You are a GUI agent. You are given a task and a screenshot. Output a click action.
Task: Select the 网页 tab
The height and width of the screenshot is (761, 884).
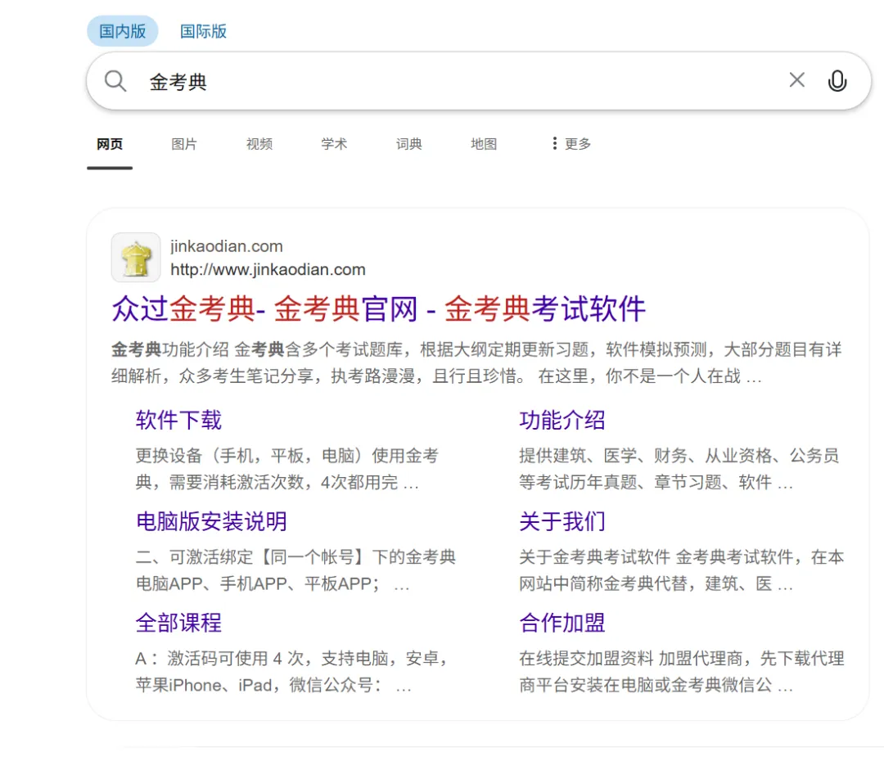click(110, 144)
